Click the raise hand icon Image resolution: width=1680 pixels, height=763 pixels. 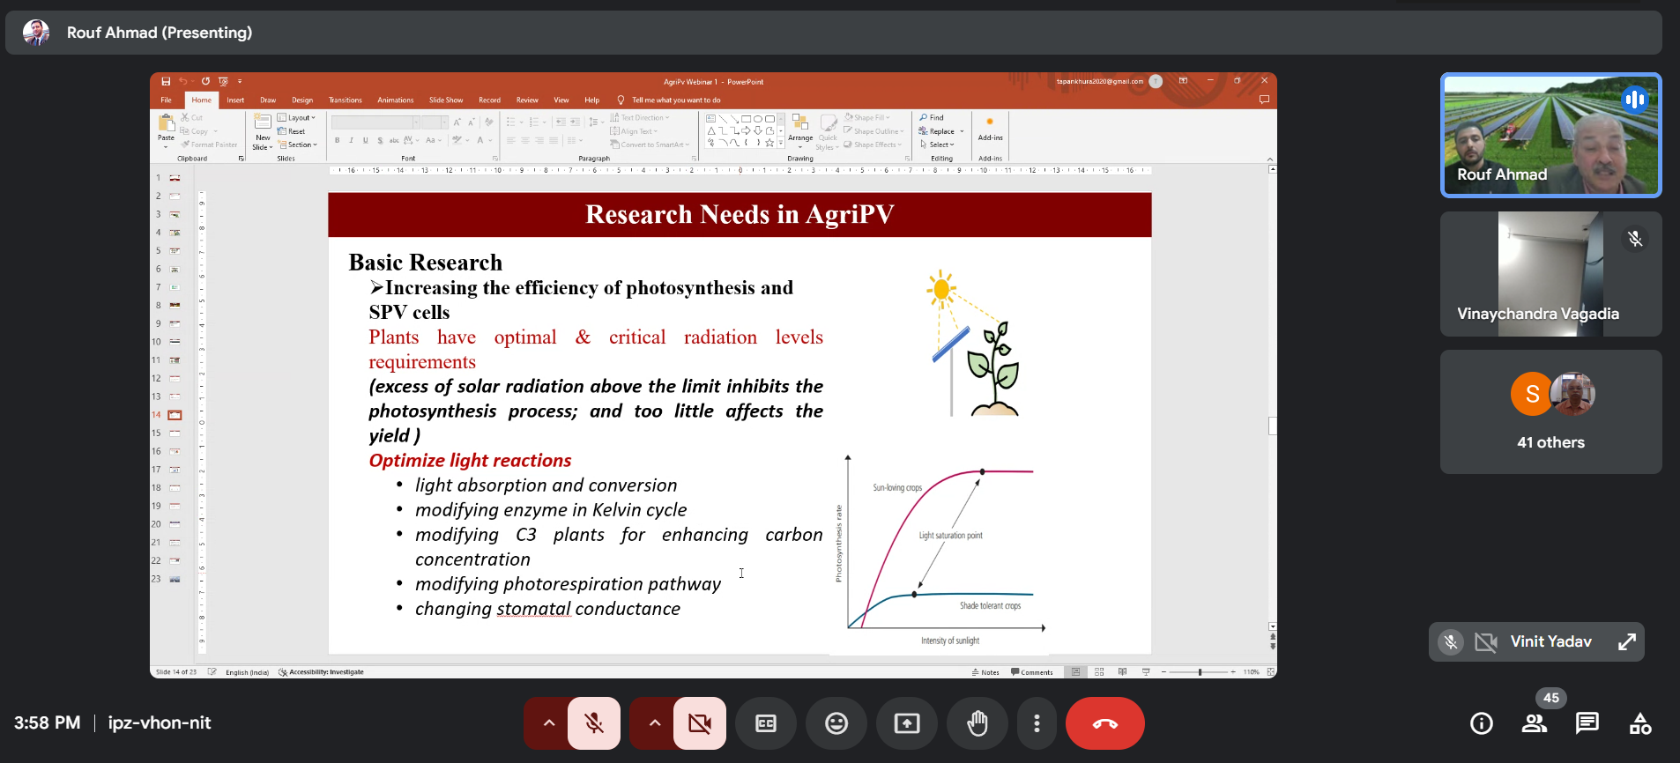tap(977, 723)
